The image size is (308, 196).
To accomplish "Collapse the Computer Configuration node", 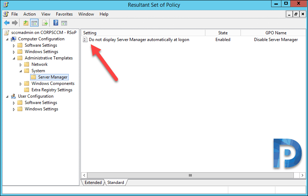I will point(7,39).
